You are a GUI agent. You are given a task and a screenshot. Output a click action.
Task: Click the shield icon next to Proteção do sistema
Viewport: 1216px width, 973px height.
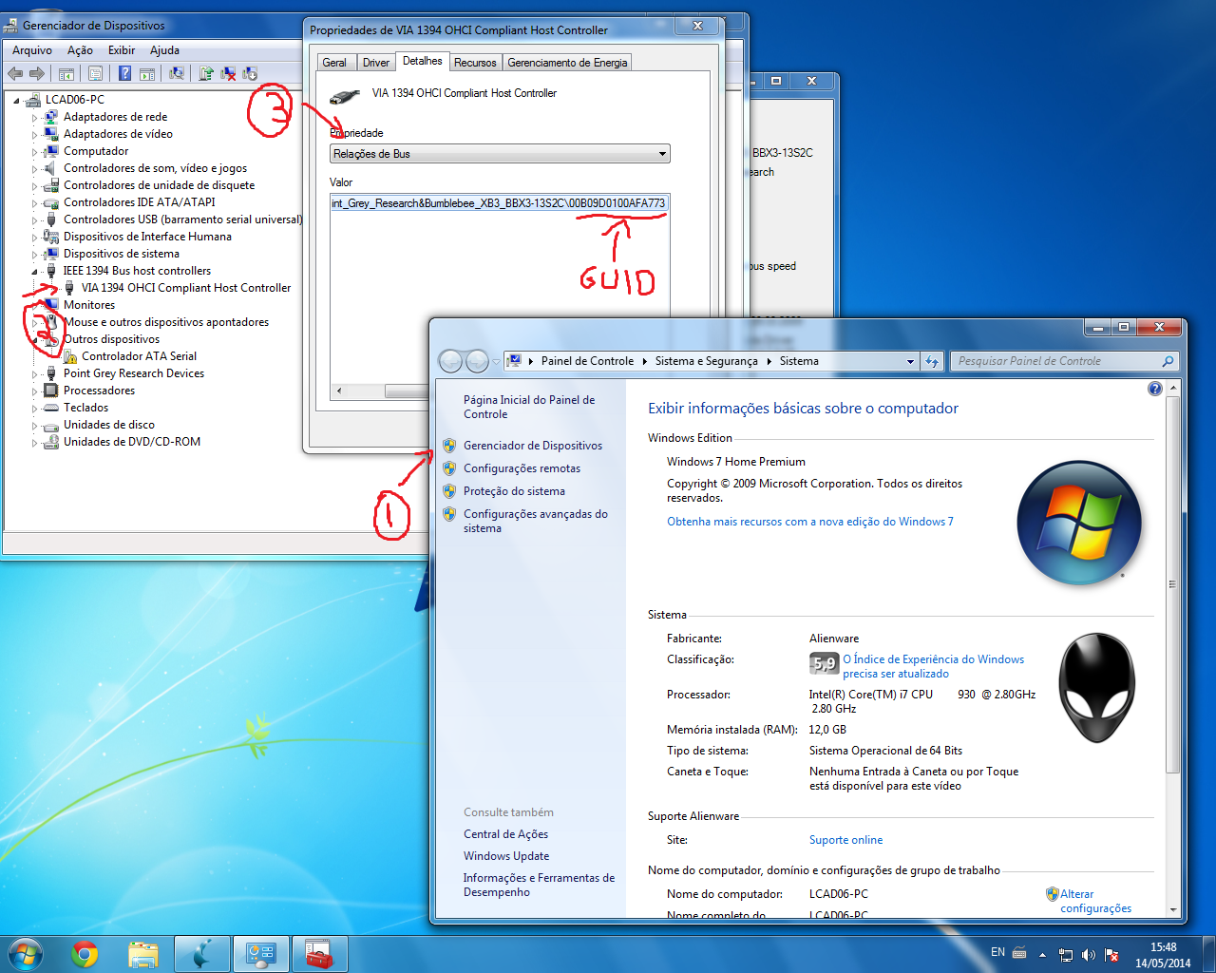pyautogui.click(x=449, y=491)
